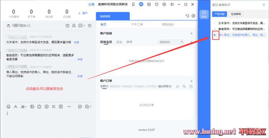This screenshot has height=138, width=269.
Task: Select the 智能吸附 row in assistant panel
Action: pyautogui.click(x=239, y=29)
